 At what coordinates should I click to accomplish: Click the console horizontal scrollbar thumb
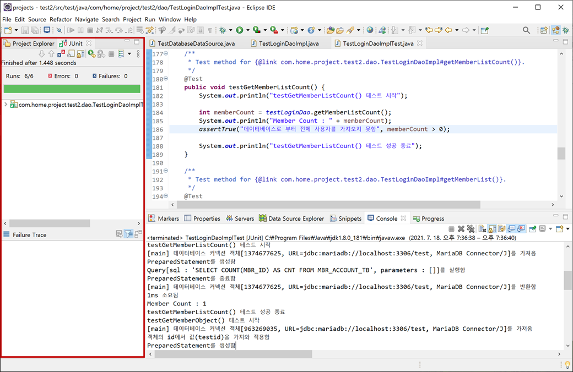point(234,354)
